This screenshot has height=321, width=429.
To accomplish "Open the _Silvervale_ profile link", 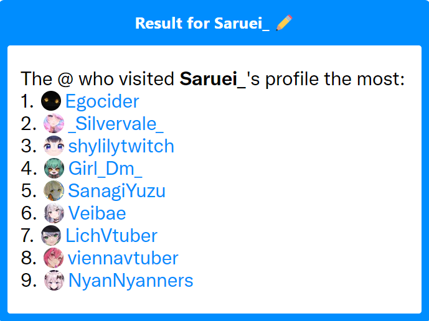I will (116, 124).
